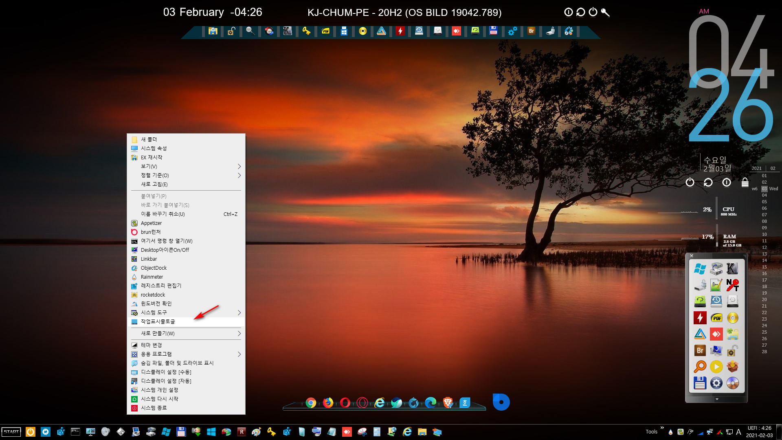Expand the 응용 프로그램 submenu

[186, 354]
